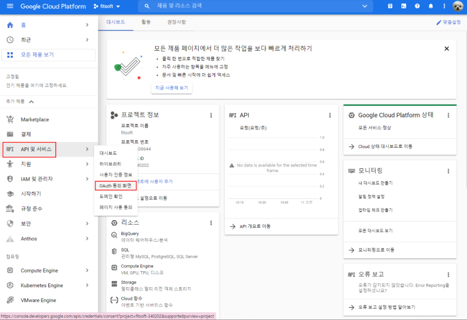Click the Getting started graduation cap icon
467x320 pixels.
(10, 194)
